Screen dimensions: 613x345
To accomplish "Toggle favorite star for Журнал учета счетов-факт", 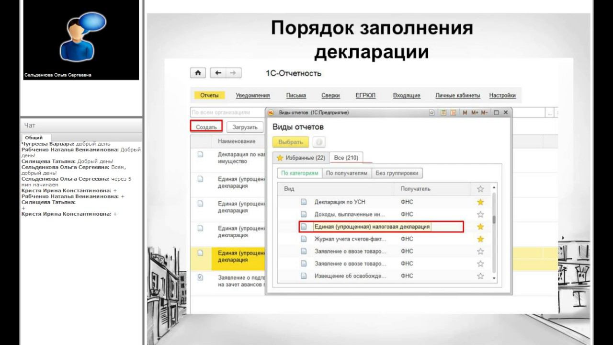I will pos(480,239).
